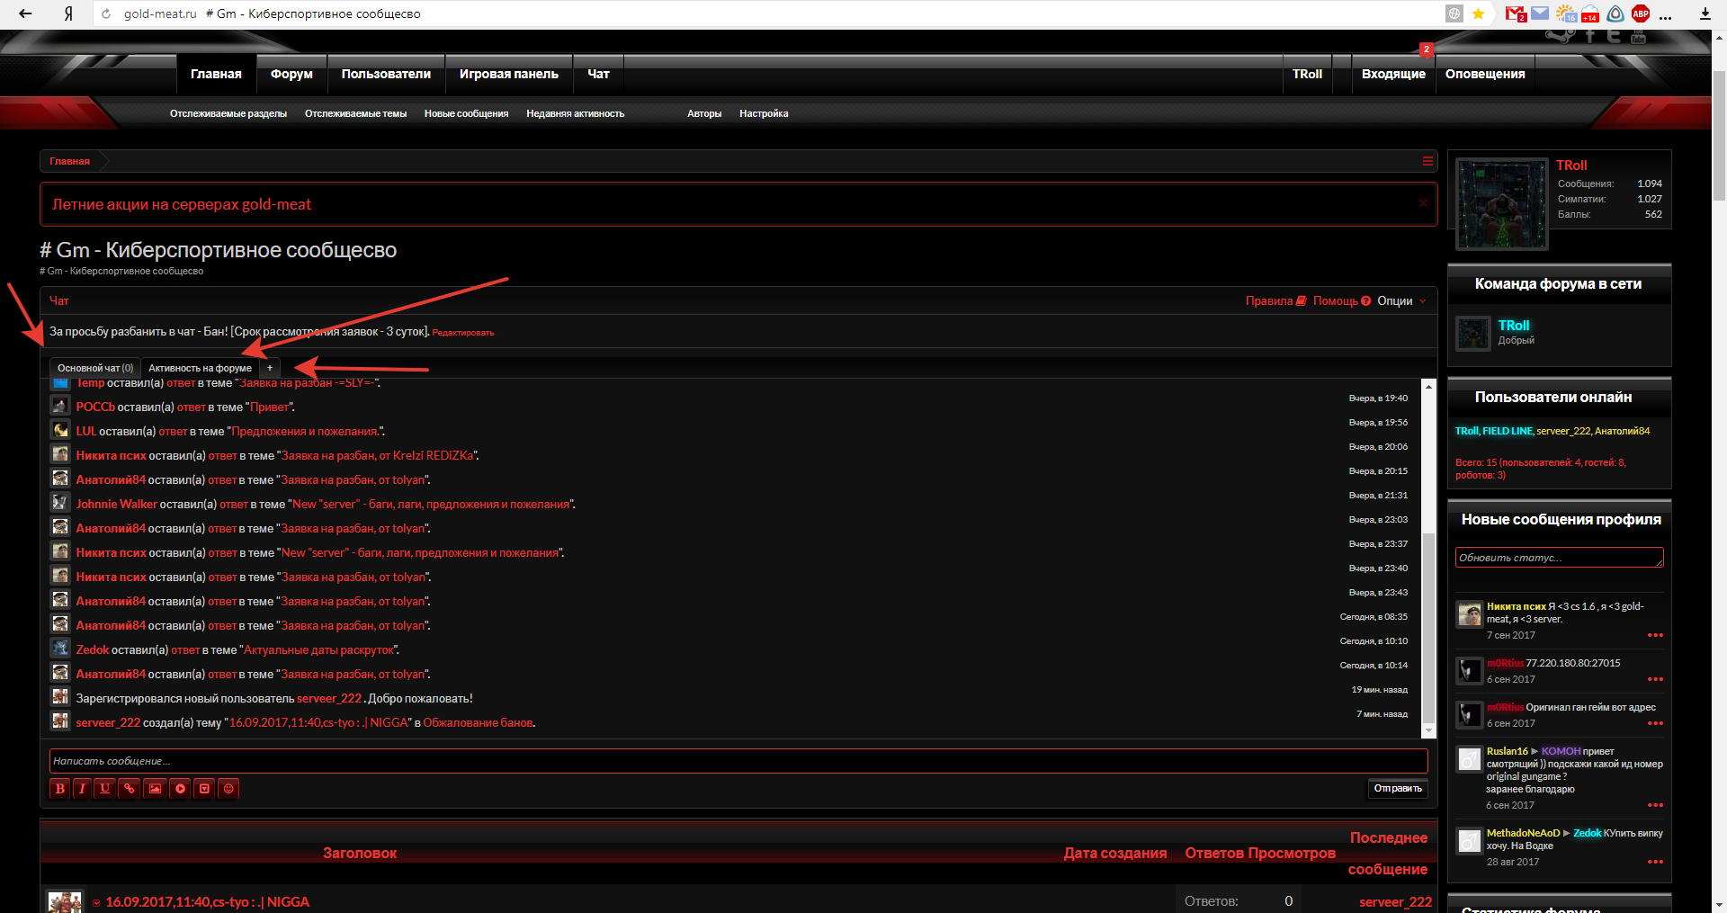Viewport: 1727px width, 913px height.
Task: Click the insert image icon
Action: (155, 789)
